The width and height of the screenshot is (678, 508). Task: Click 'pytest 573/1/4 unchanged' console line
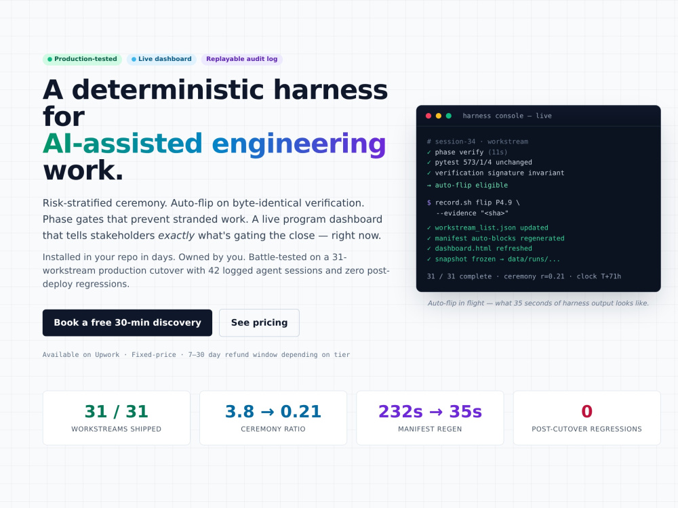click(479, 163)
